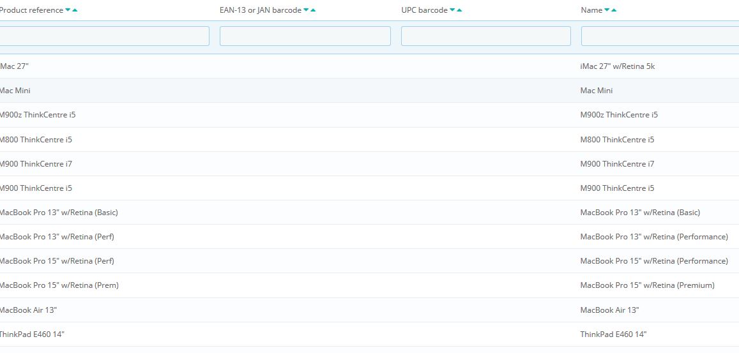Select MacBook Pro 15" w/Retina (Premium) name
The height and width of the screenshot is (353, 739).
click(x=647, y=285)
